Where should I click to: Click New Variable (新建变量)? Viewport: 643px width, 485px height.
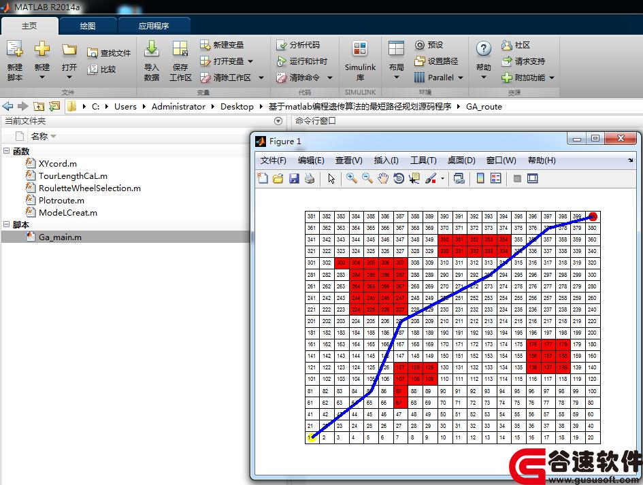click(222, 45)
